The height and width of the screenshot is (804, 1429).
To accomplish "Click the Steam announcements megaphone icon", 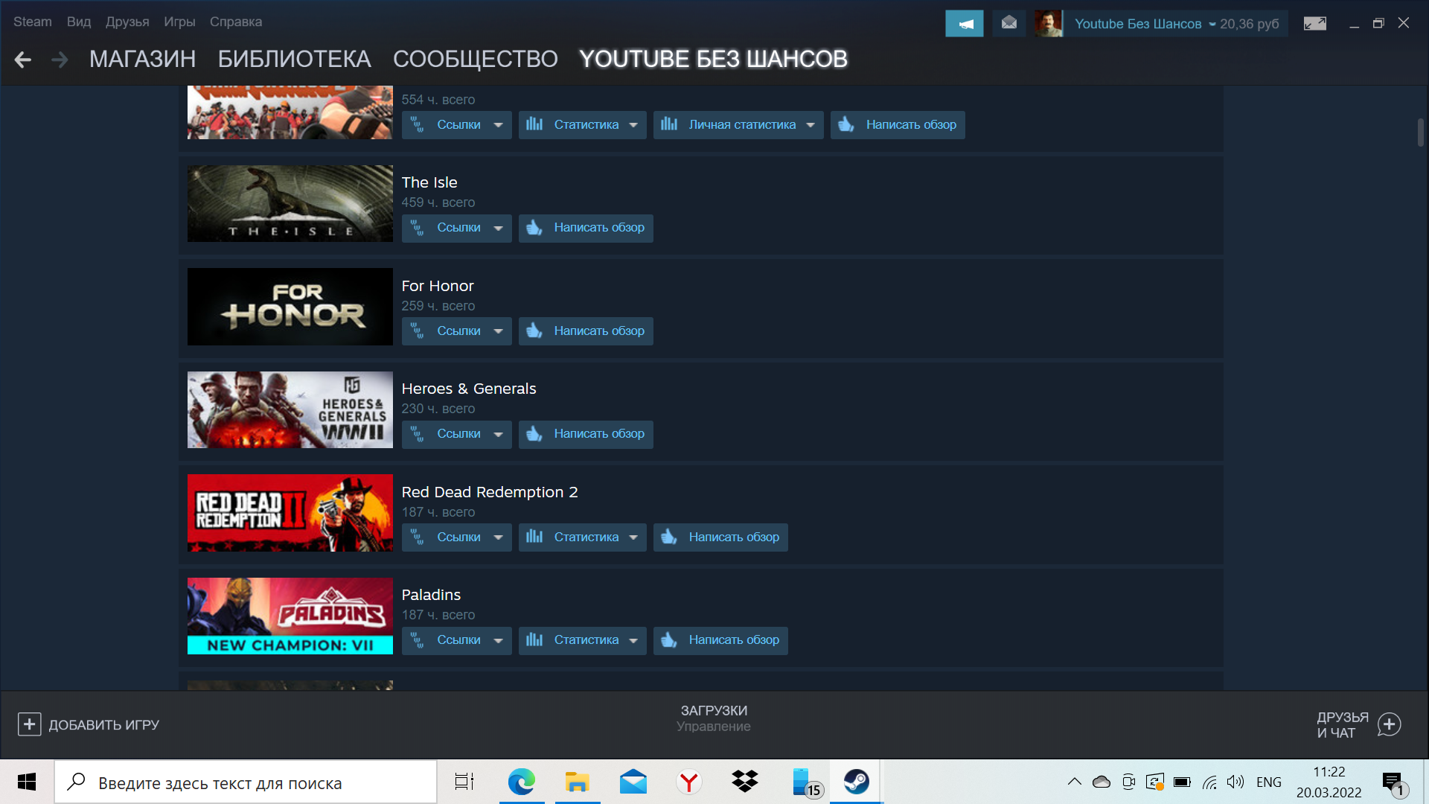I will coord(964,23).
